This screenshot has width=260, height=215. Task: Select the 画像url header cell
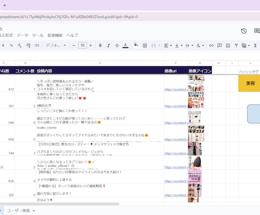(x=176, y=71)
